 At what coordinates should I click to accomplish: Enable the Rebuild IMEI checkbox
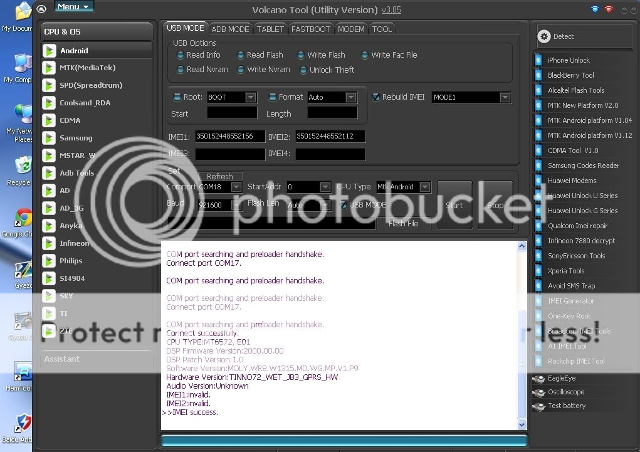click(x=375, y=97)
